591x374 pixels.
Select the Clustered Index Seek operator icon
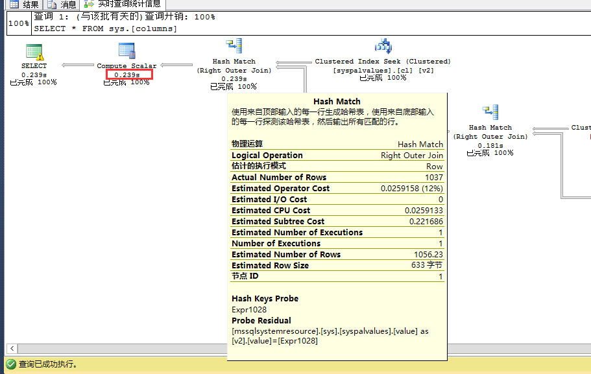(383, 47)
